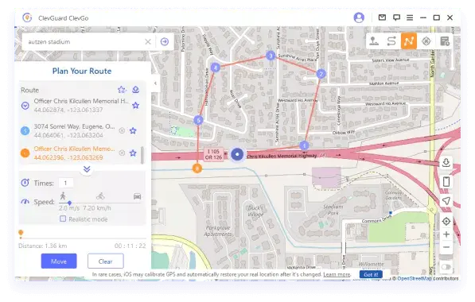Open the Learn more link
Viewport: 475px width, 302px height.
[337, 274]
